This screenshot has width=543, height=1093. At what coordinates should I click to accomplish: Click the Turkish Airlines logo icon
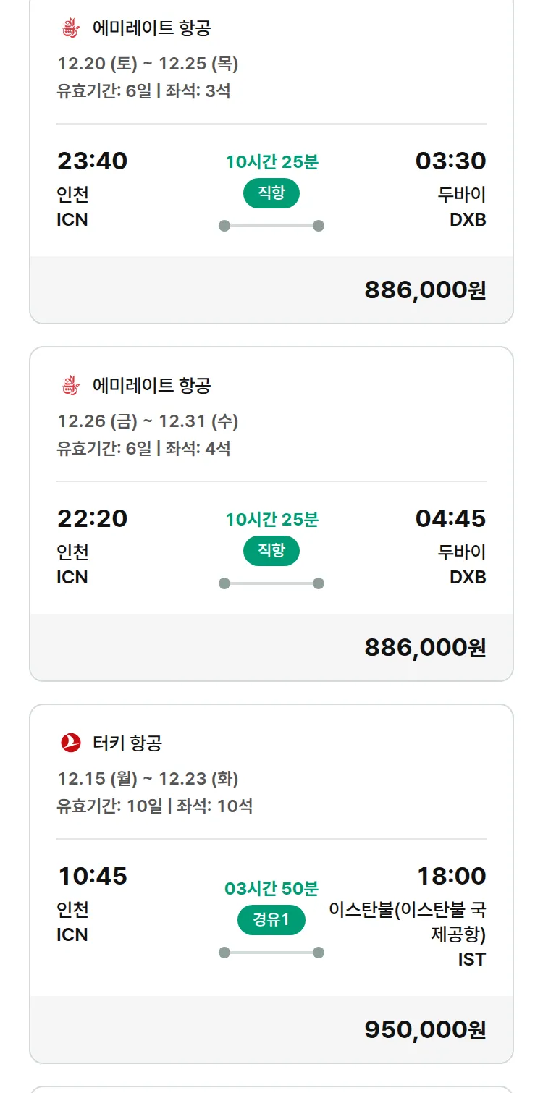[x=71, y=743]
